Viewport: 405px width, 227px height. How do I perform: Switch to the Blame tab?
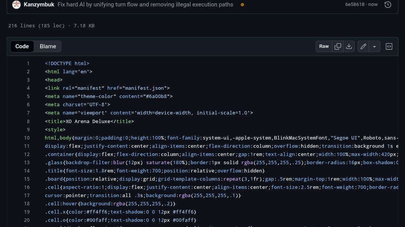pos(48,46)
